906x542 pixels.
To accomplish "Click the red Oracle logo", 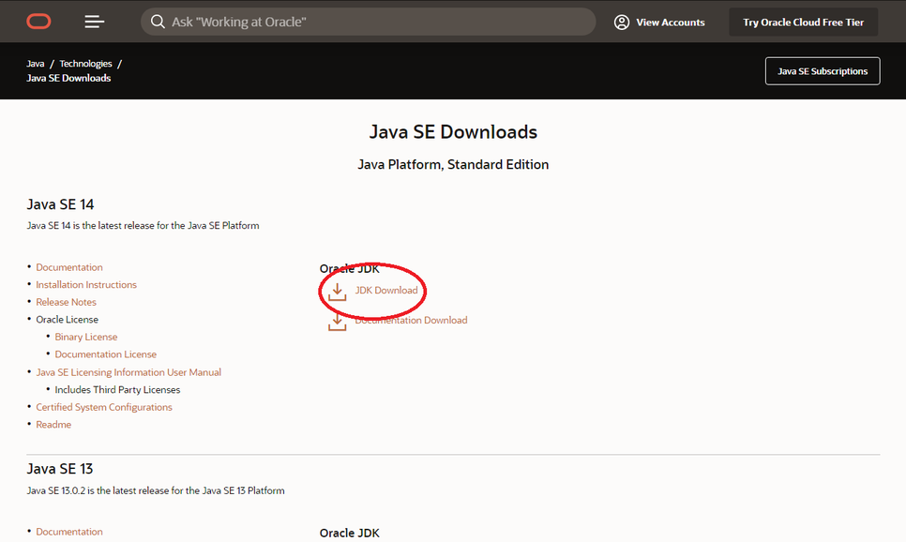I will pyautogui.click(x=38, y=22).
